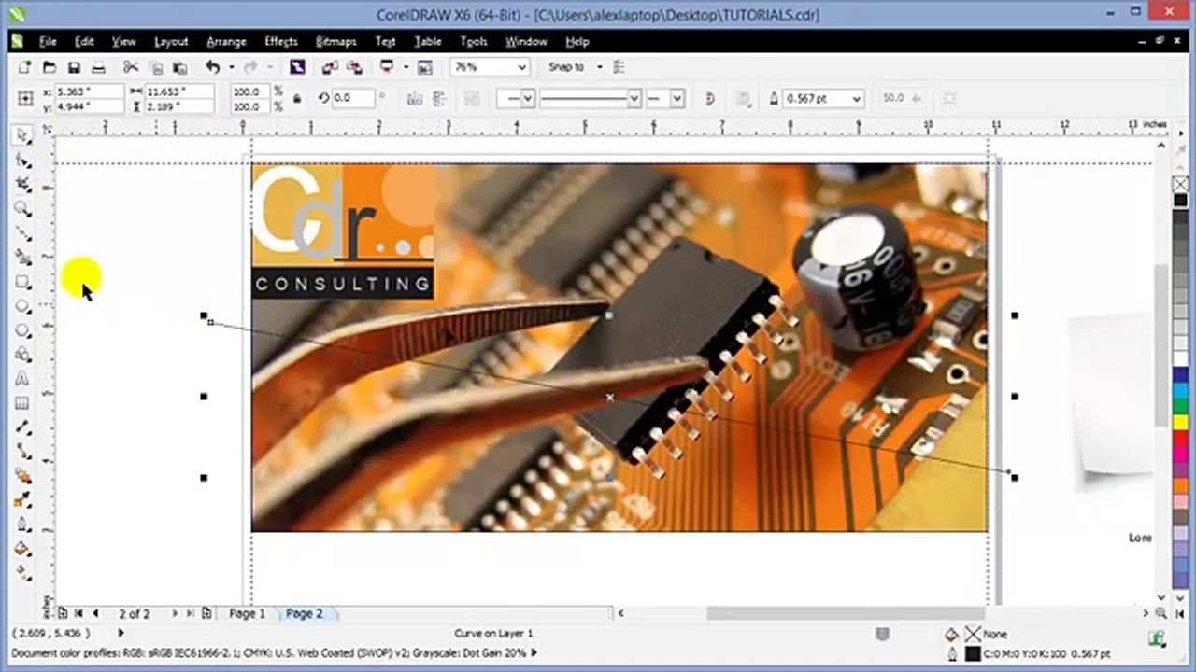Go to the previous page arrow
This screenshot has width=1196, height=672.
pyautogui.click(x=94, y=613)
